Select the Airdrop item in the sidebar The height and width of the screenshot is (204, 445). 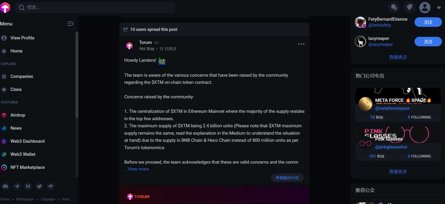17,115
